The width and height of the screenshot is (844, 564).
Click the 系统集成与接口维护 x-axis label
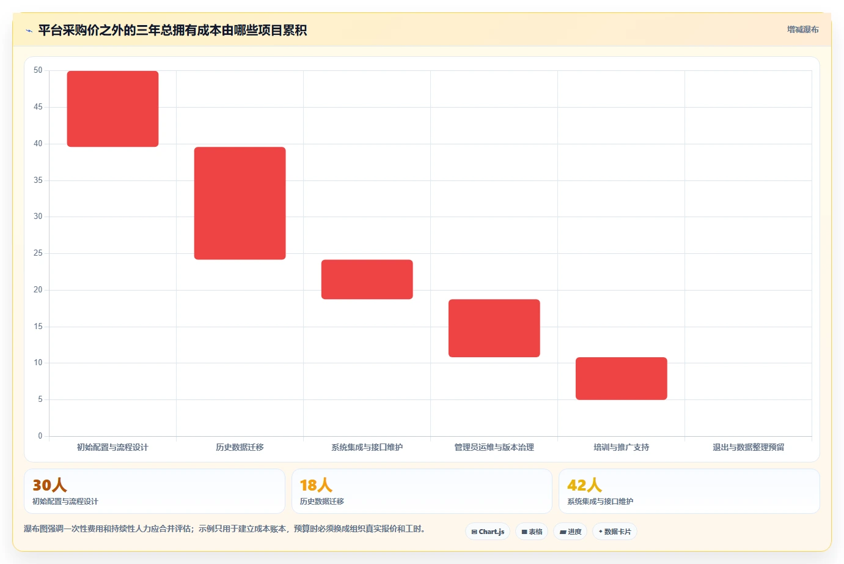point(367,447)
